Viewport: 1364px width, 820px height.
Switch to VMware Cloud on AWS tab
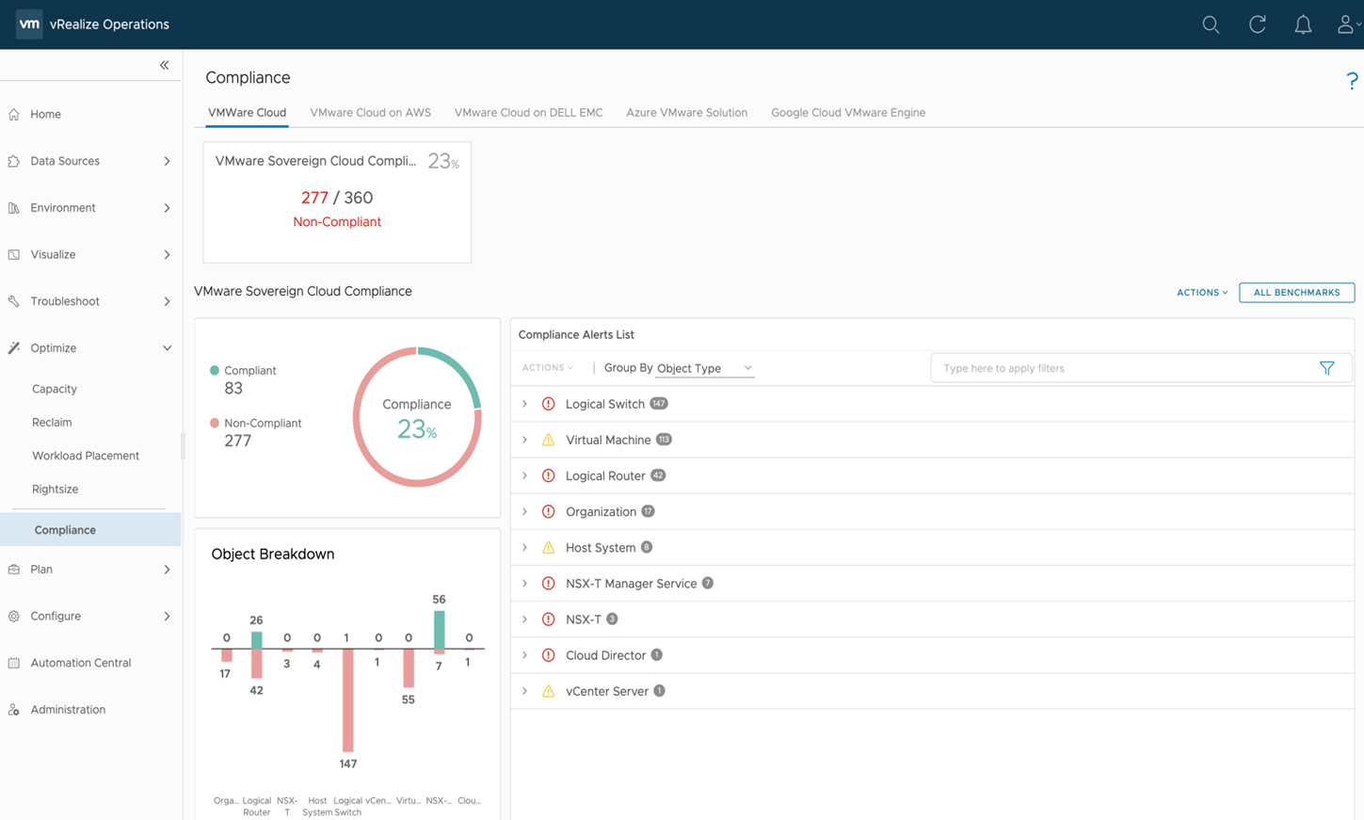coord(370,112)
